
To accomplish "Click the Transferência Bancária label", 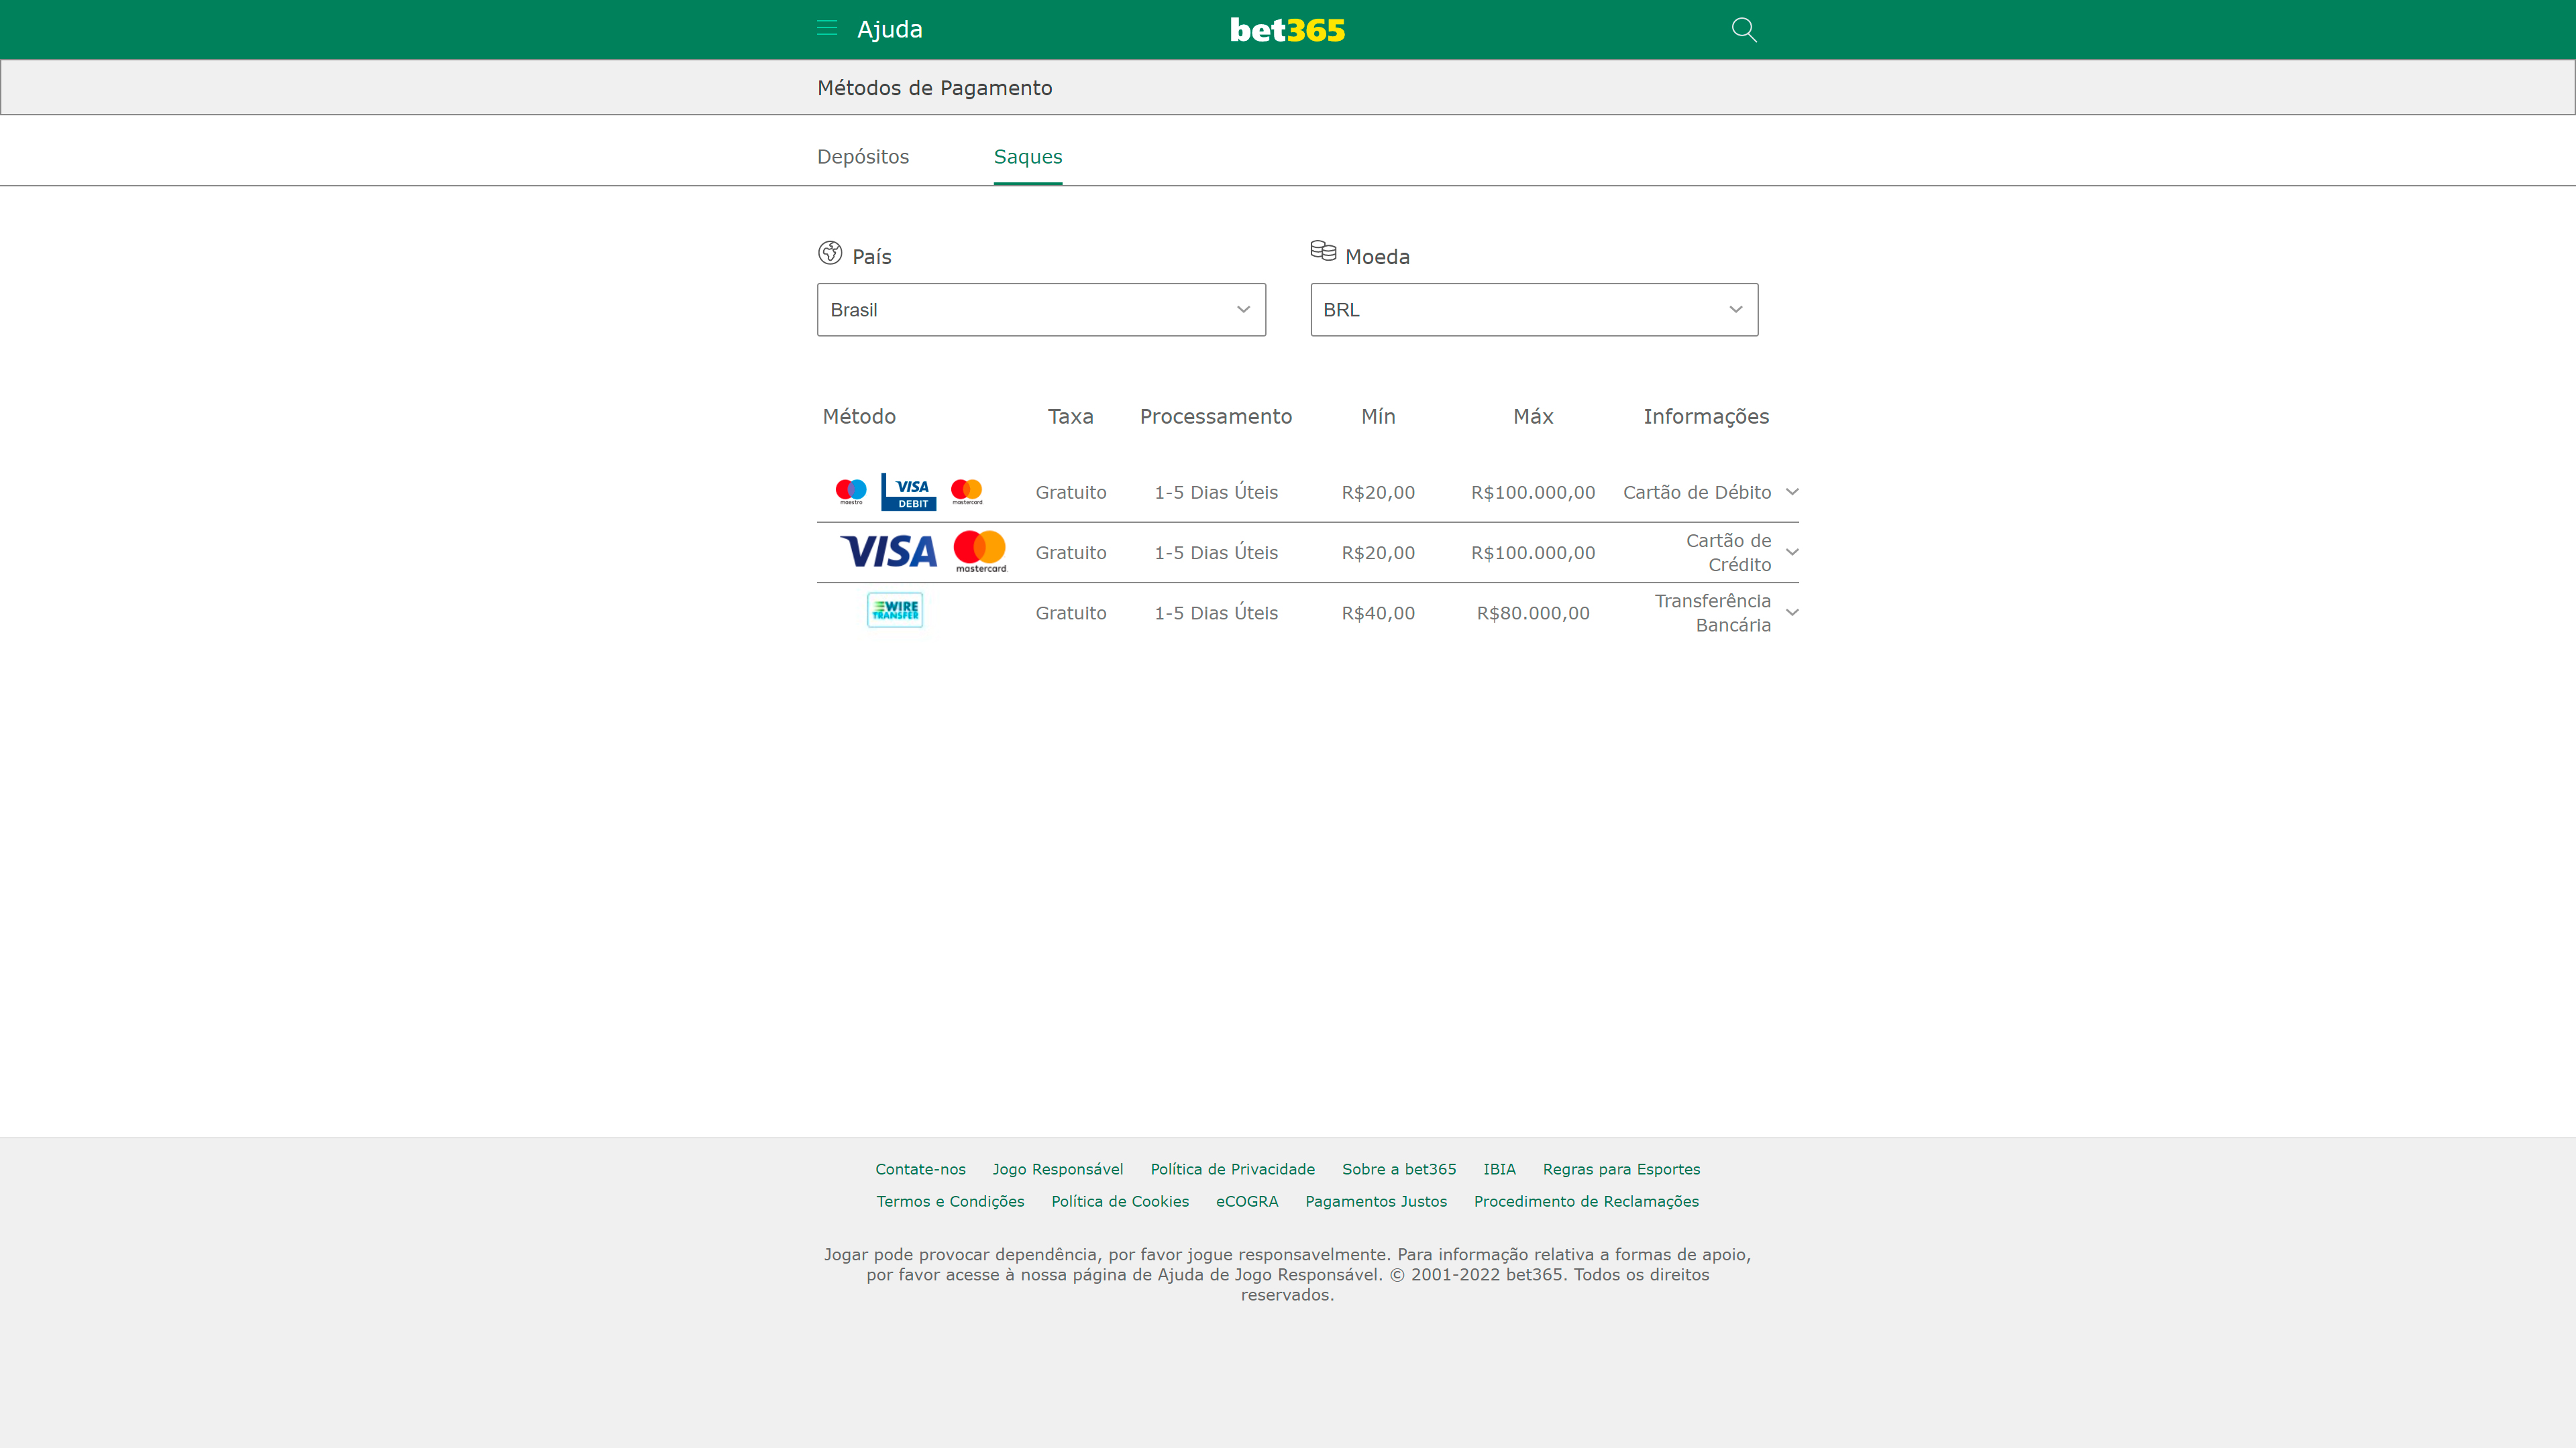I will 1712,613.
